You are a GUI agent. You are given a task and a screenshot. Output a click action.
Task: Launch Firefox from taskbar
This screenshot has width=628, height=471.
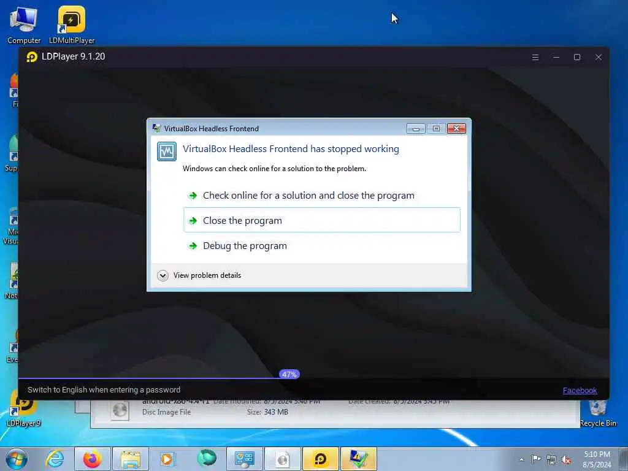[x=92, y=459]
